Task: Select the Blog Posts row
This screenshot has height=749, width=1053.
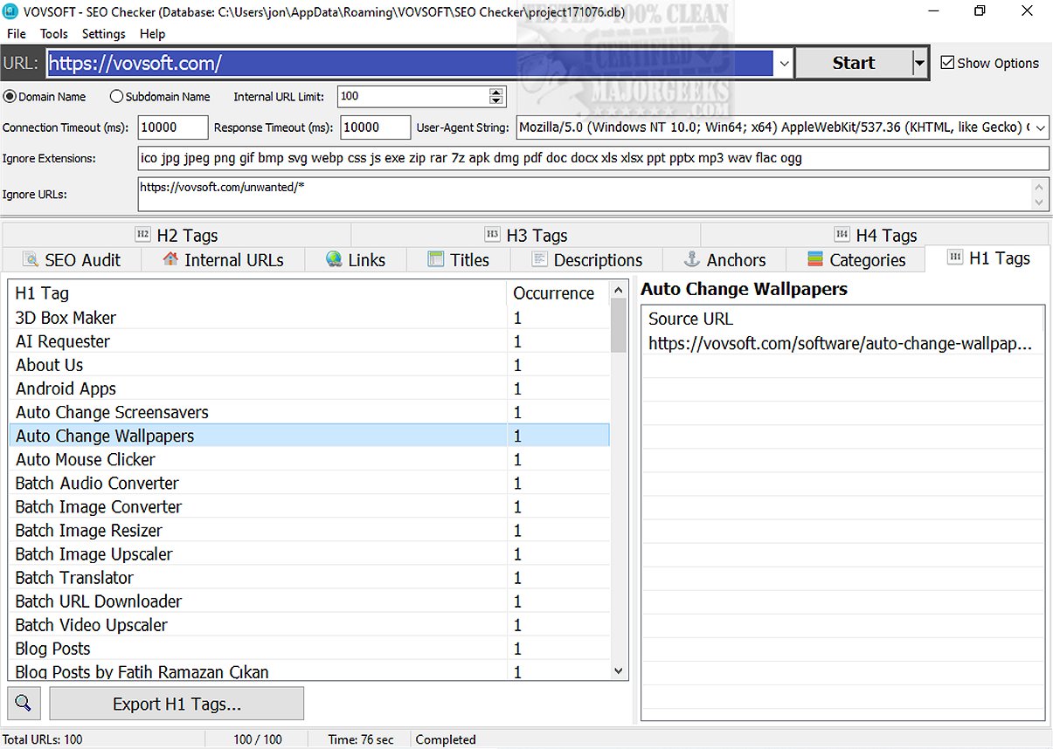Action: pos(309,648)
